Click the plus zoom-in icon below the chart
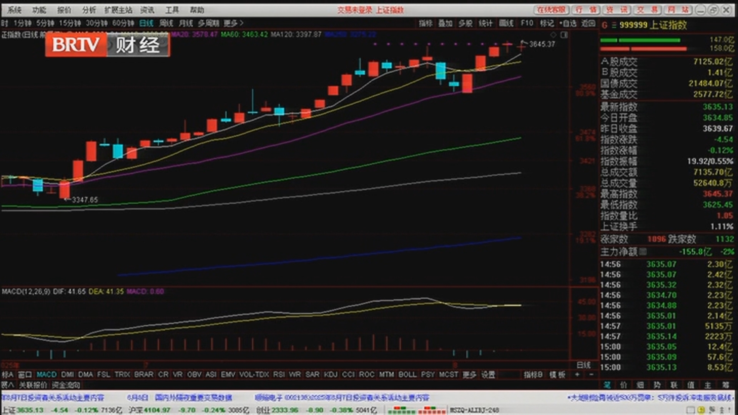Screen dimensions: 738x415 (x=577, y=374)
